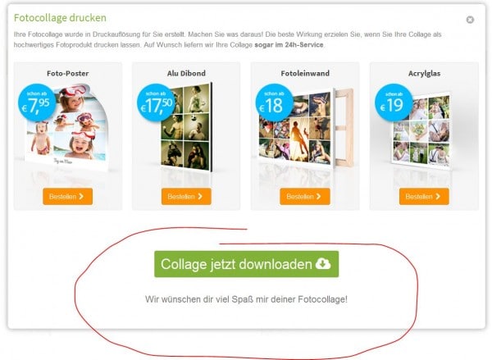The width and height of the screenshot is (492, 360).
Task: Click the €17,50 price badge
Action: (156, 103)
